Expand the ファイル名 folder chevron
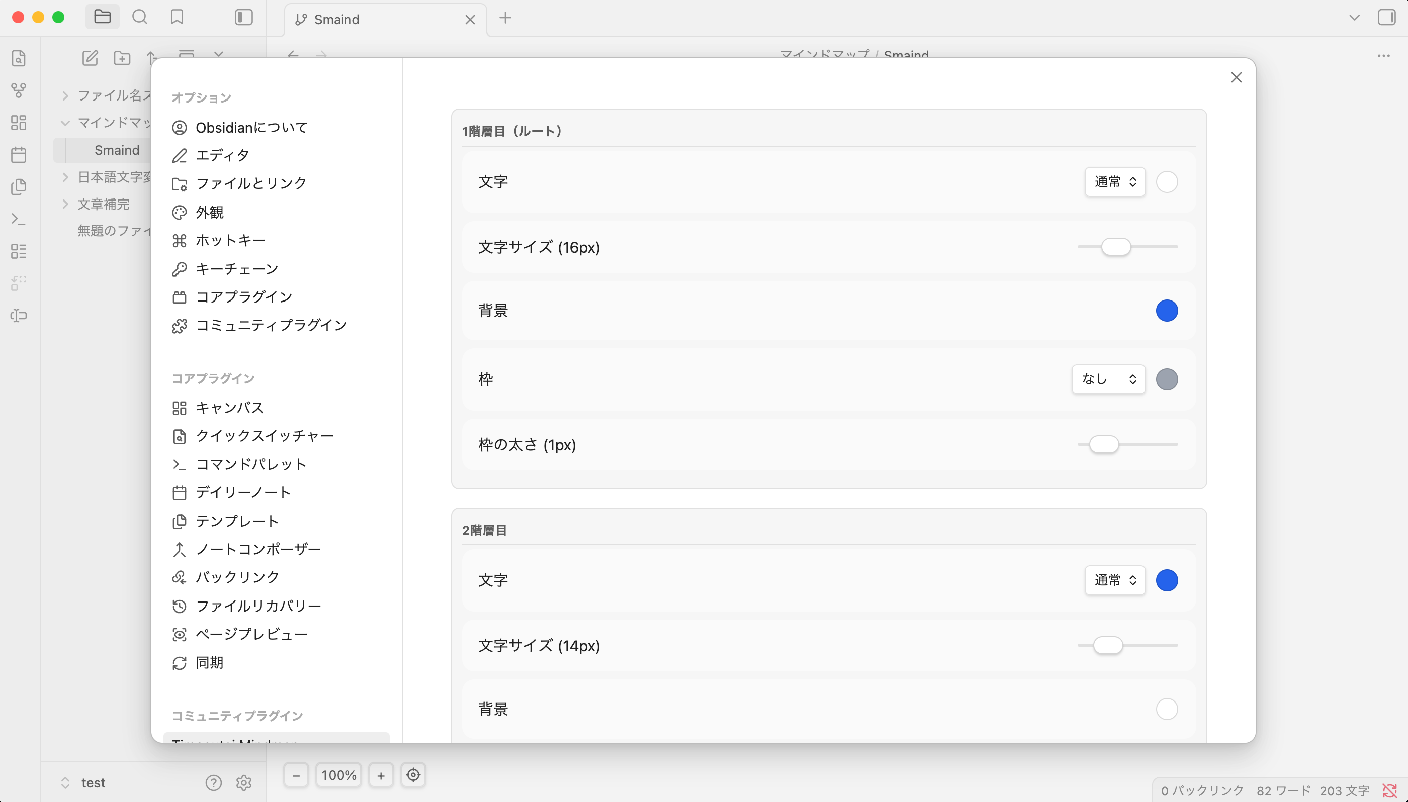This screenshot has height=802, width=1408. (65, 96)
